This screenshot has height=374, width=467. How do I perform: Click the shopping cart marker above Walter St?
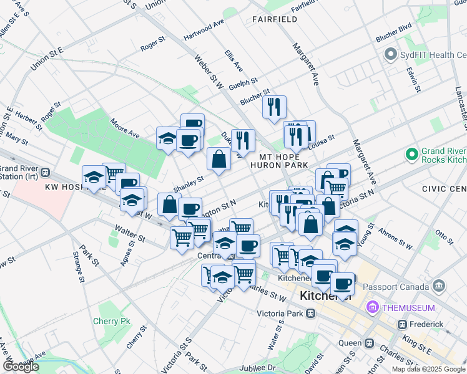(x=182, y=239)
